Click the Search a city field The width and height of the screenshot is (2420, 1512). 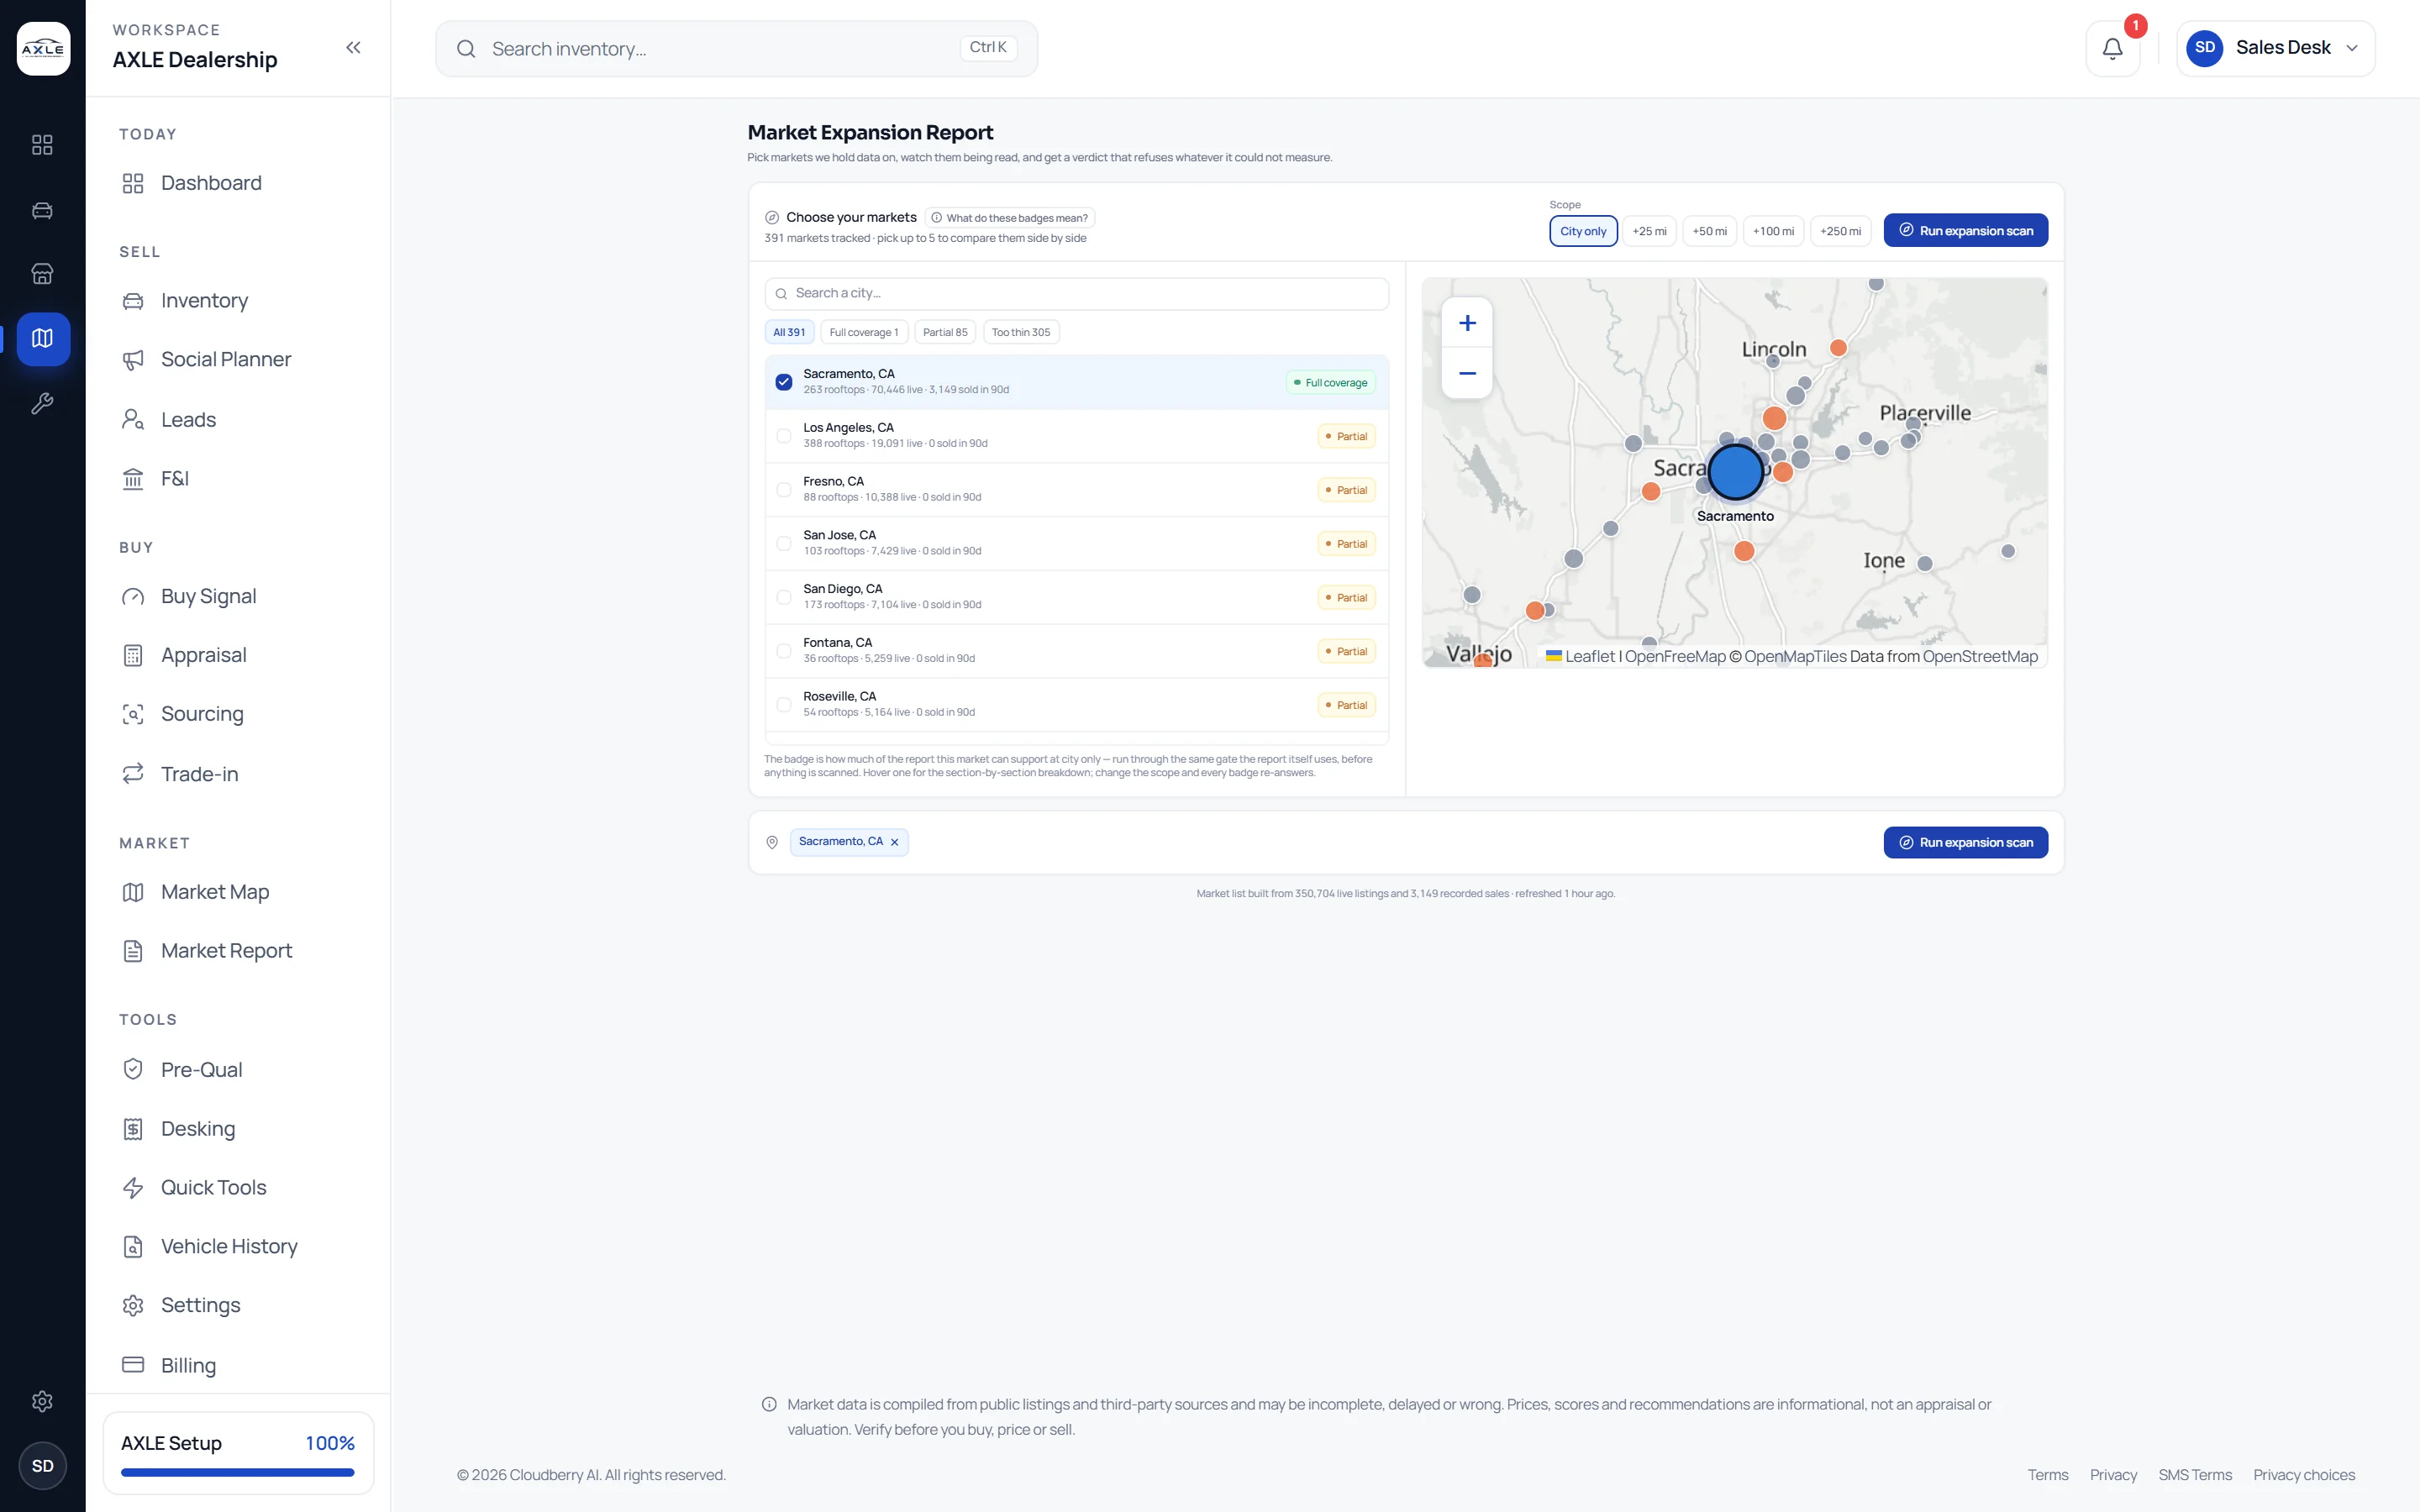coord(1076,293)
